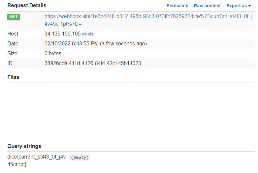Click the green GET method badge

coord(14,17)
